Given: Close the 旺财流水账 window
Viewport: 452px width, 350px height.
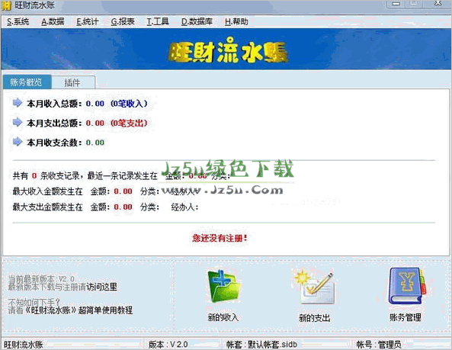Looking at the screenshot, I should tap(438, 4).
